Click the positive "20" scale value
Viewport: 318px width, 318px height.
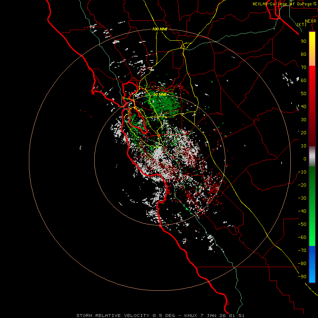coord(304,133)
